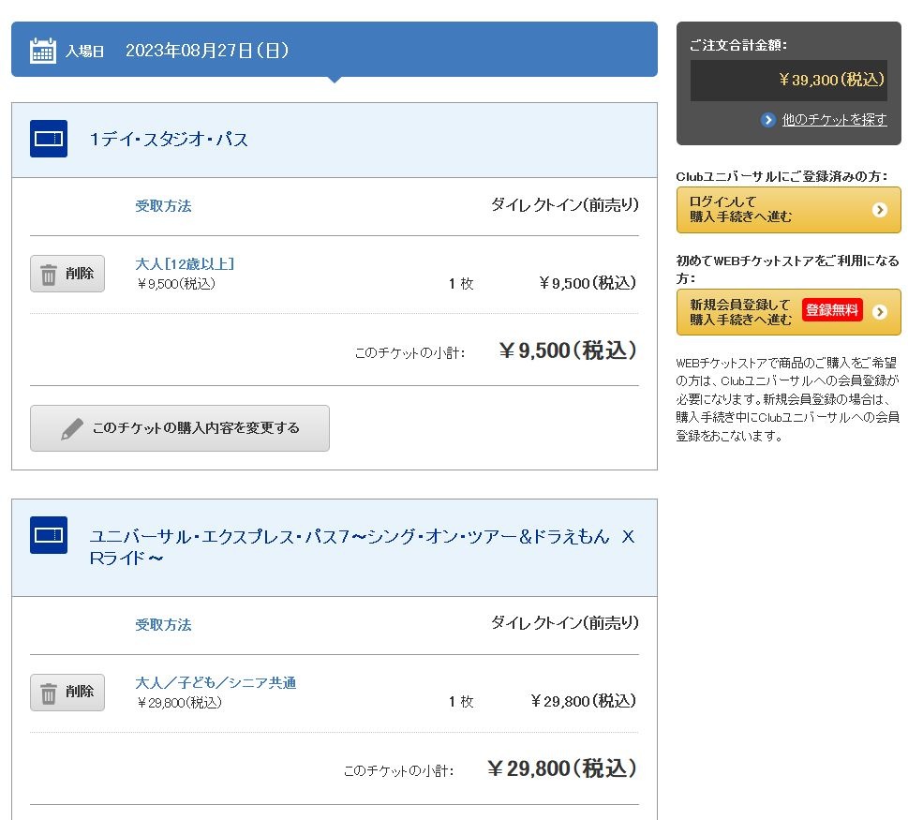Click ダイレクトイン(前売り) under 1デイ・スタジオ・パス

[565, 204]
